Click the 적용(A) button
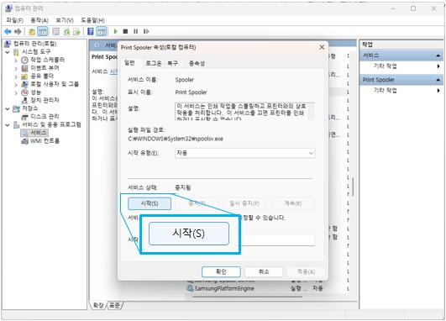Screen dimensions: 446x321 click(x=306, y=271)
